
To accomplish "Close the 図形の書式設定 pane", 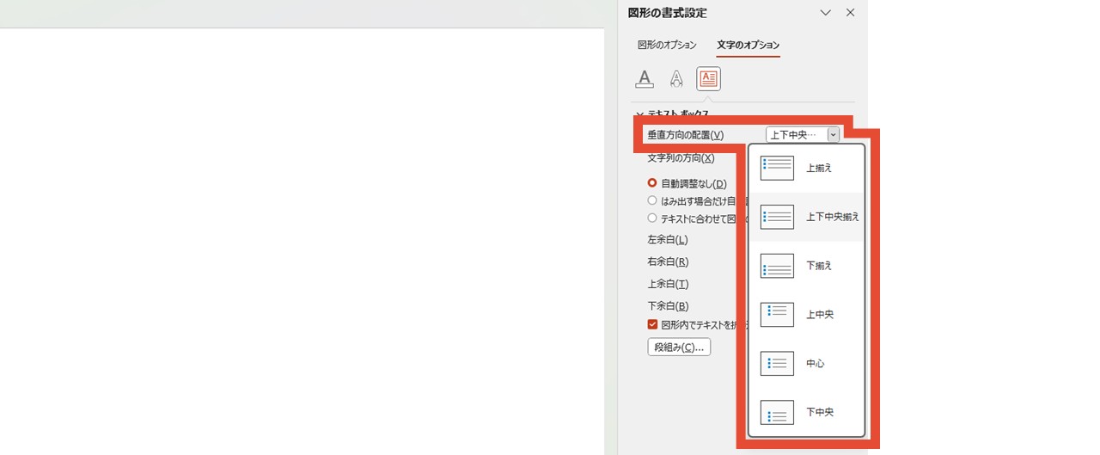I will tap(851, 13).
